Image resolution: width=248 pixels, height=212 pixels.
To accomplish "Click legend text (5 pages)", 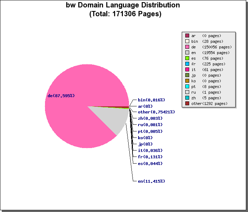I will (212, 98).
